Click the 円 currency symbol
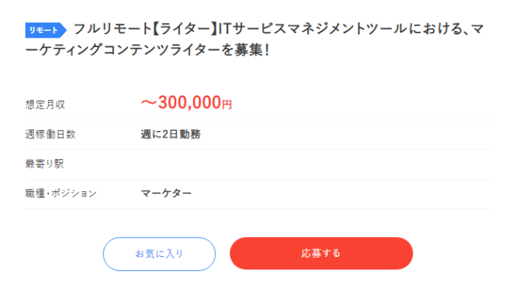The image size is (516, 290). coord(227,105)
